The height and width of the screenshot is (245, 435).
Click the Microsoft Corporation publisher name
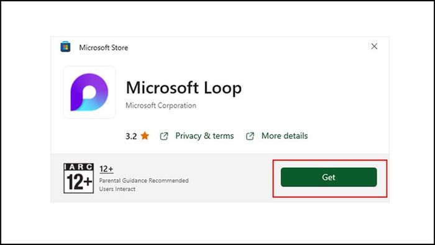[161, 106]
